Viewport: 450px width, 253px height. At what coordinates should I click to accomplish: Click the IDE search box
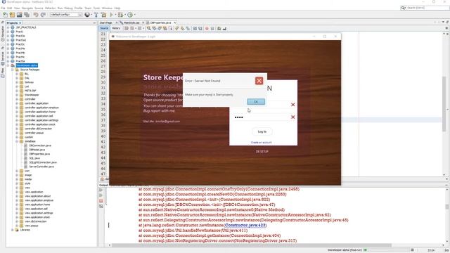tap(425, 8)
